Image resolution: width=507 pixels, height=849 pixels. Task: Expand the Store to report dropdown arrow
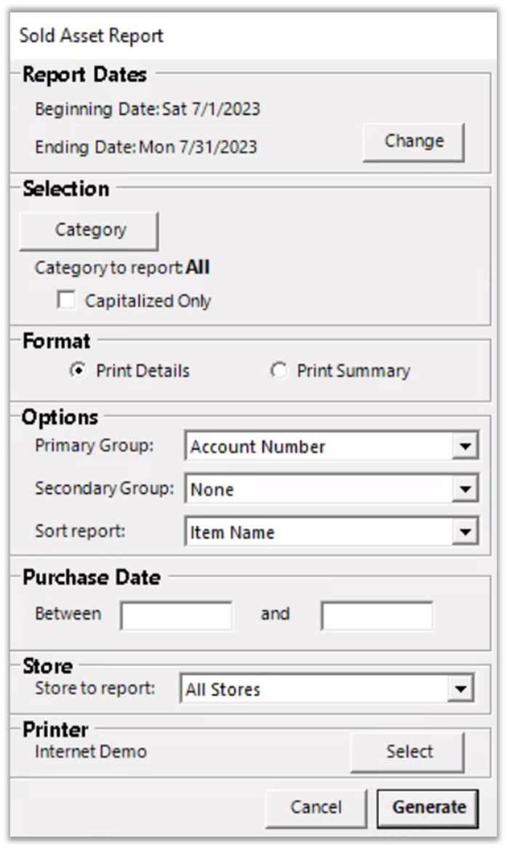click(x=459, y=689)
